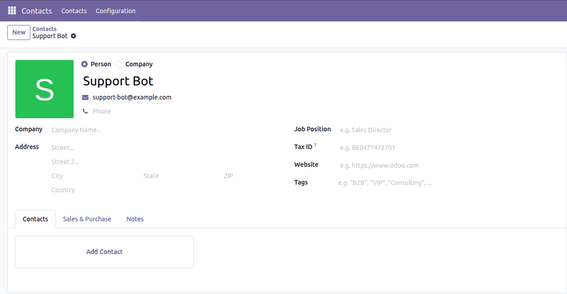
Task: Open the Tax ID help question mark
Action: tap(316, 145)
